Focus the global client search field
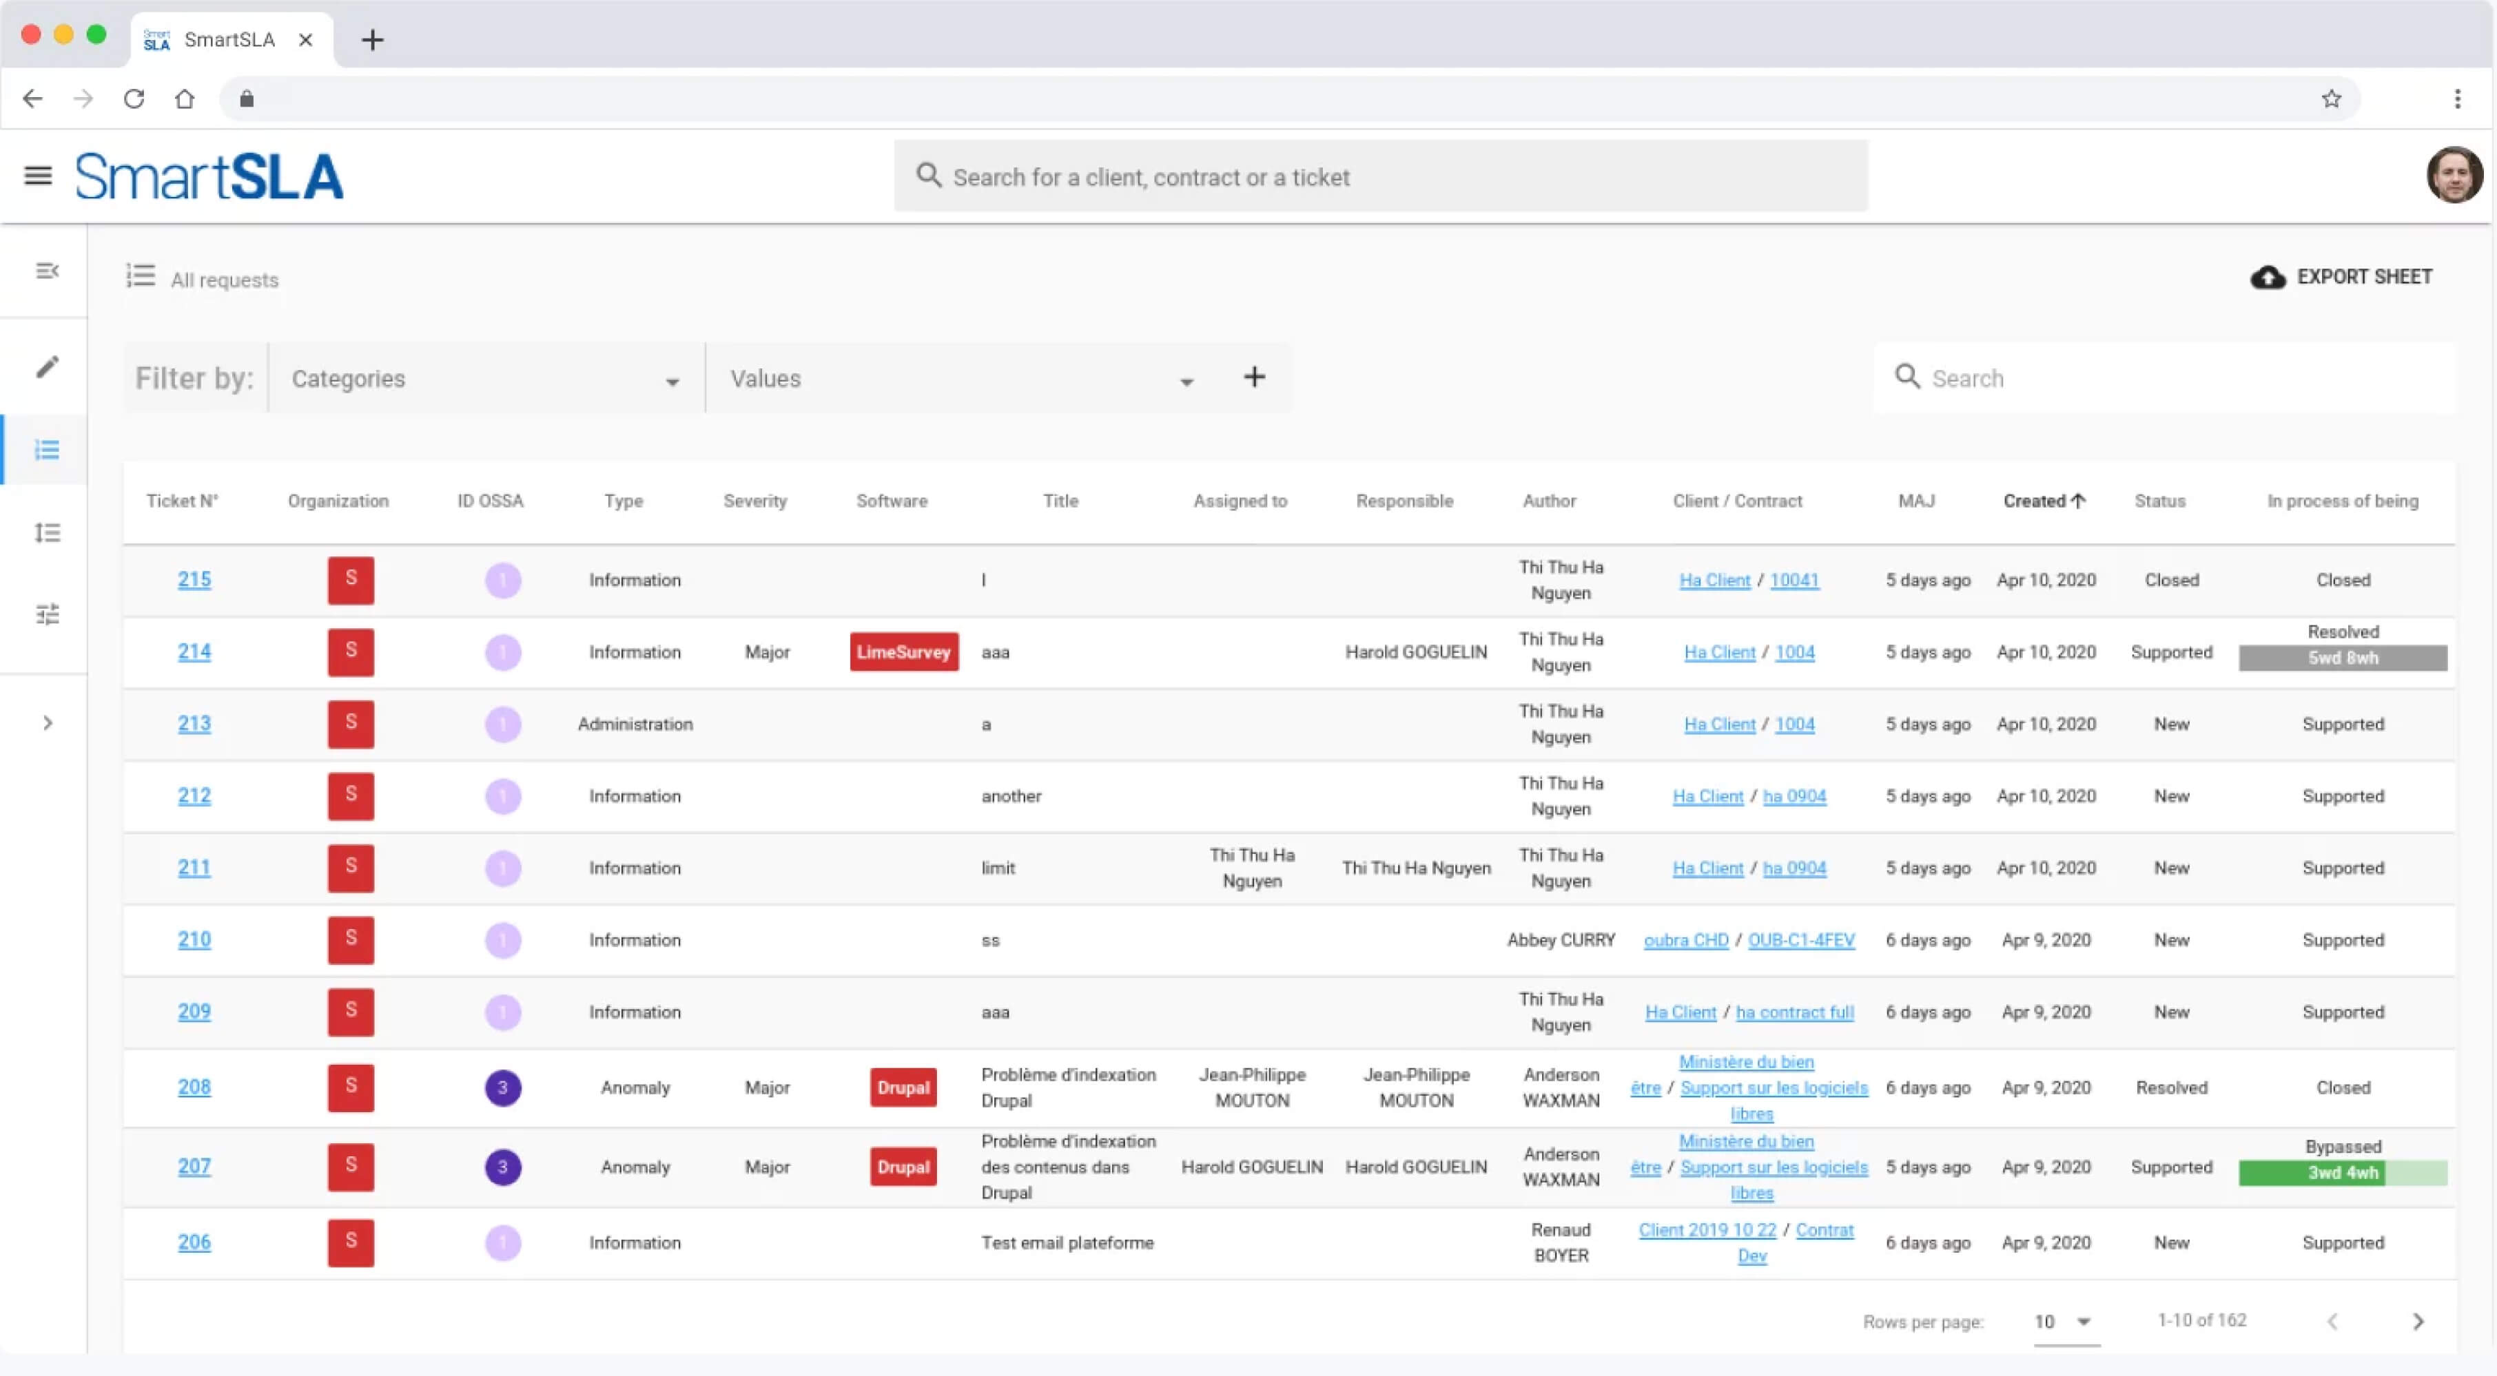Screen dimensions: 2497x1376 (1380, 176)
